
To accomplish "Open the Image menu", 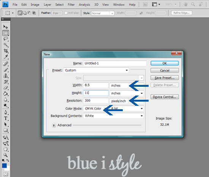I will (35, 5).
